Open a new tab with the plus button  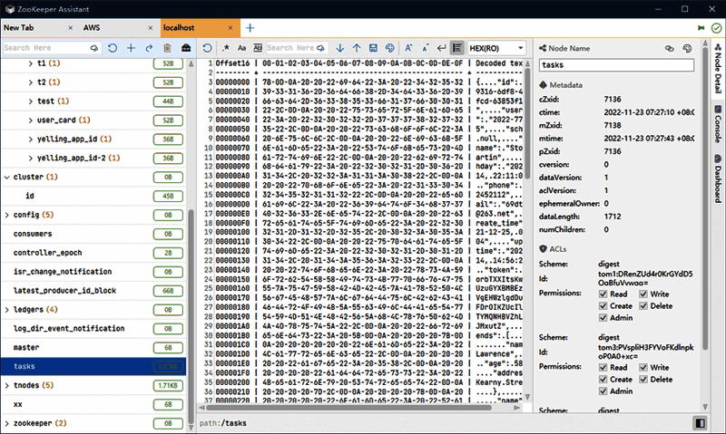pyautogui.click(x=250, y=28)
